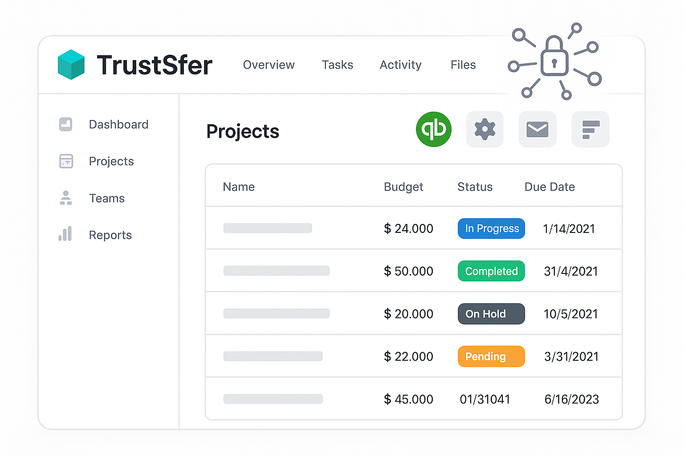The width and height of the screenshot is (684, 456).
Task: Select the Files tab
Action: click(x=463, y=65)
